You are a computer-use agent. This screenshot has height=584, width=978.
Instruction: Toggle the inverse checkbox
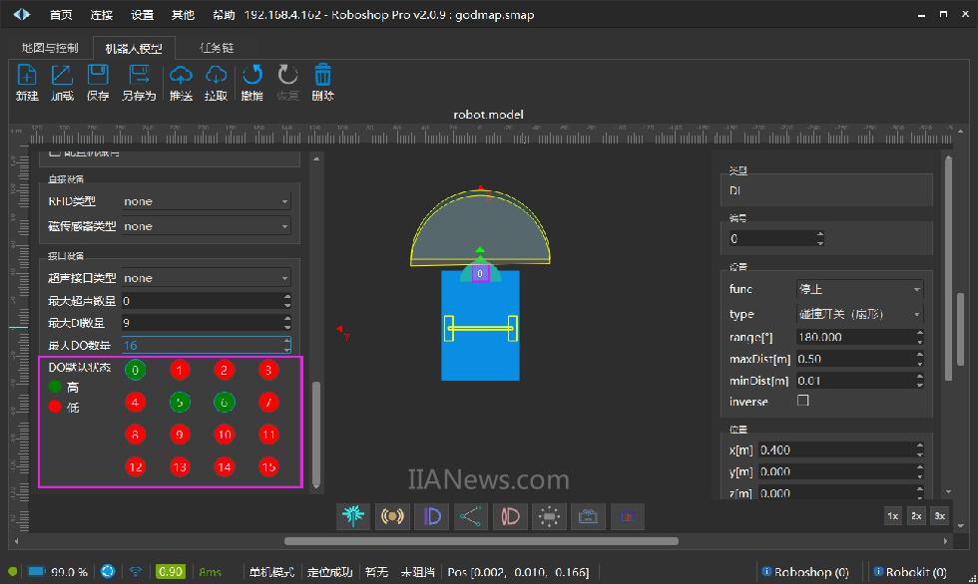click(802, 401)
